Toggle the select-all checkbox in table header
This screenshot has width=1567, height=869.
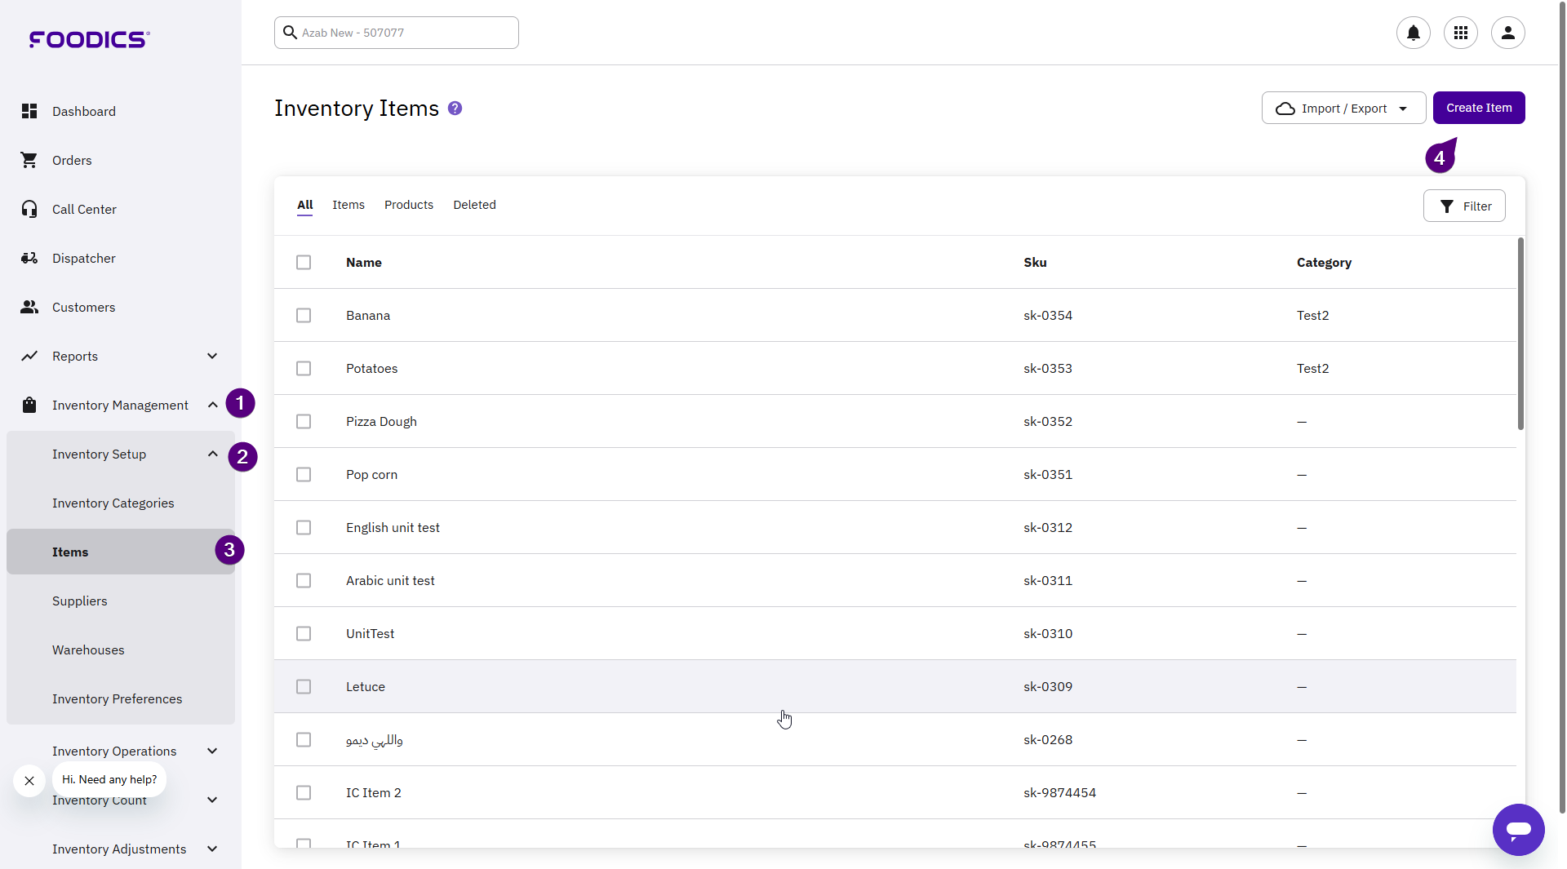point(304,263)
